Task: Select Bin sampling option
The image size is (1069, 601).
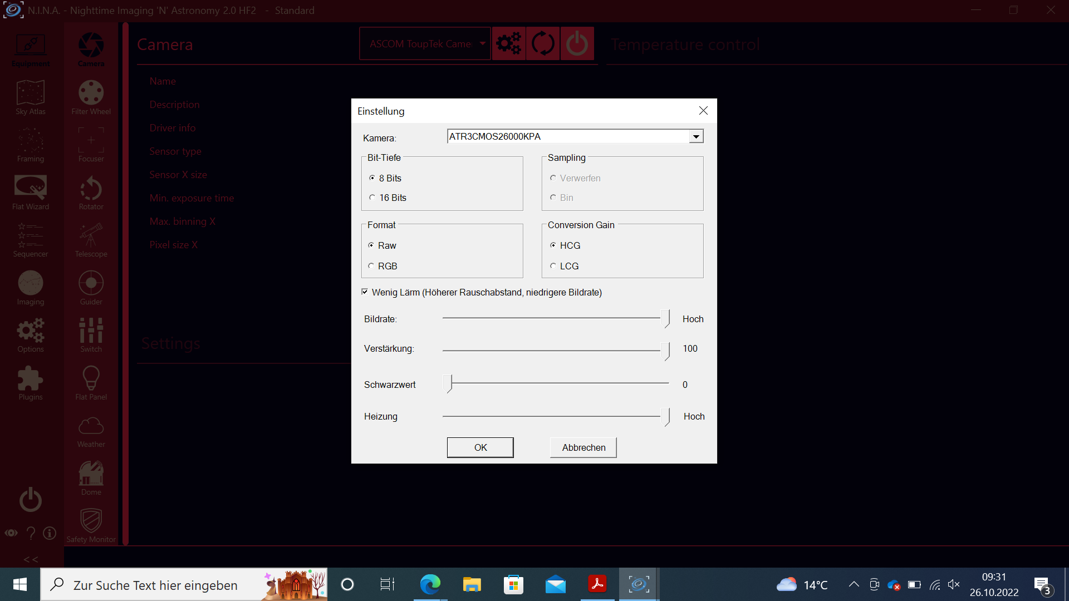Action: click(561, 198)
